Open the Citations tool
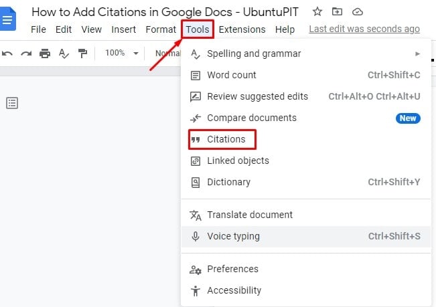Screen dimensions: 436x307 click(x=306, y=139)
